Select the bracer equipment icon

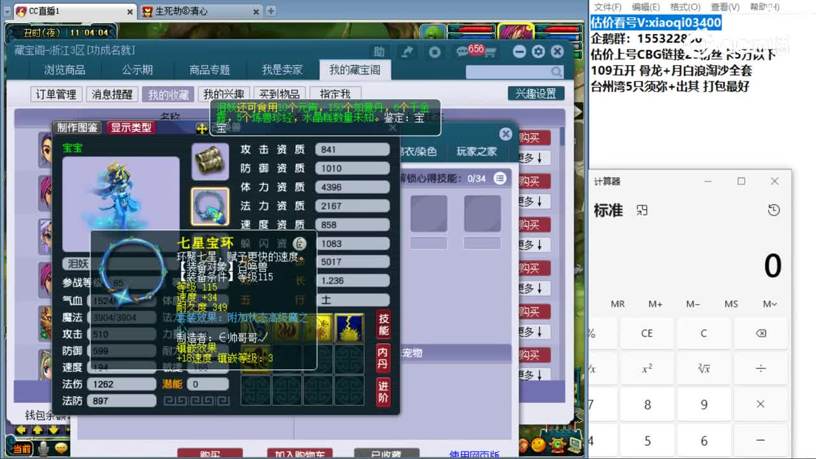pos(210,163)
